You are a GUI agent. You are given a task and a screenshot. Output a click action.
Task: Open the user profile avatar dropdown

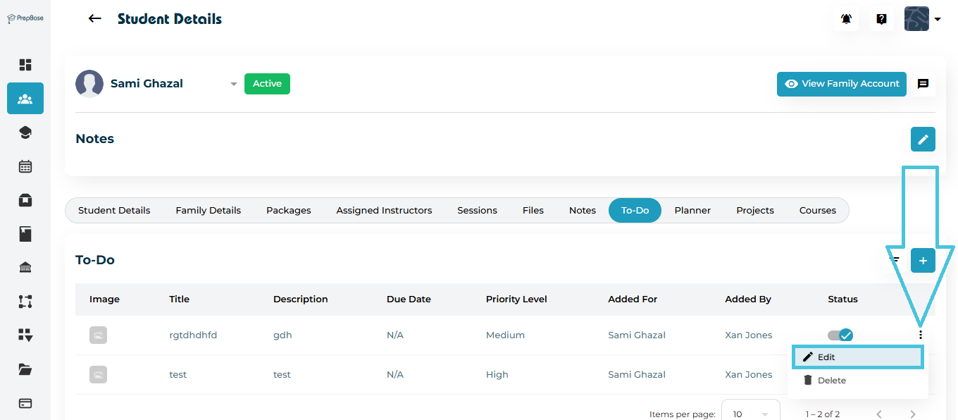(x=922, y=19)
